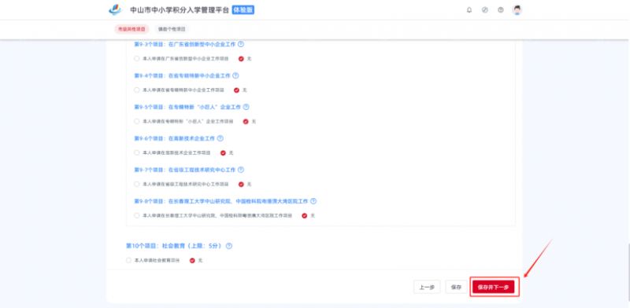Click heading 第9-7个项目：在省级工程技术研究中心工作
The width and height of the screenshot is (630, 308).
[x=185, y=170]
